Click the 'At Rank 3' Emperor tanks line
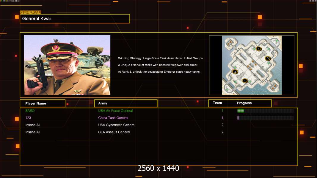 [x=159, y=72]
